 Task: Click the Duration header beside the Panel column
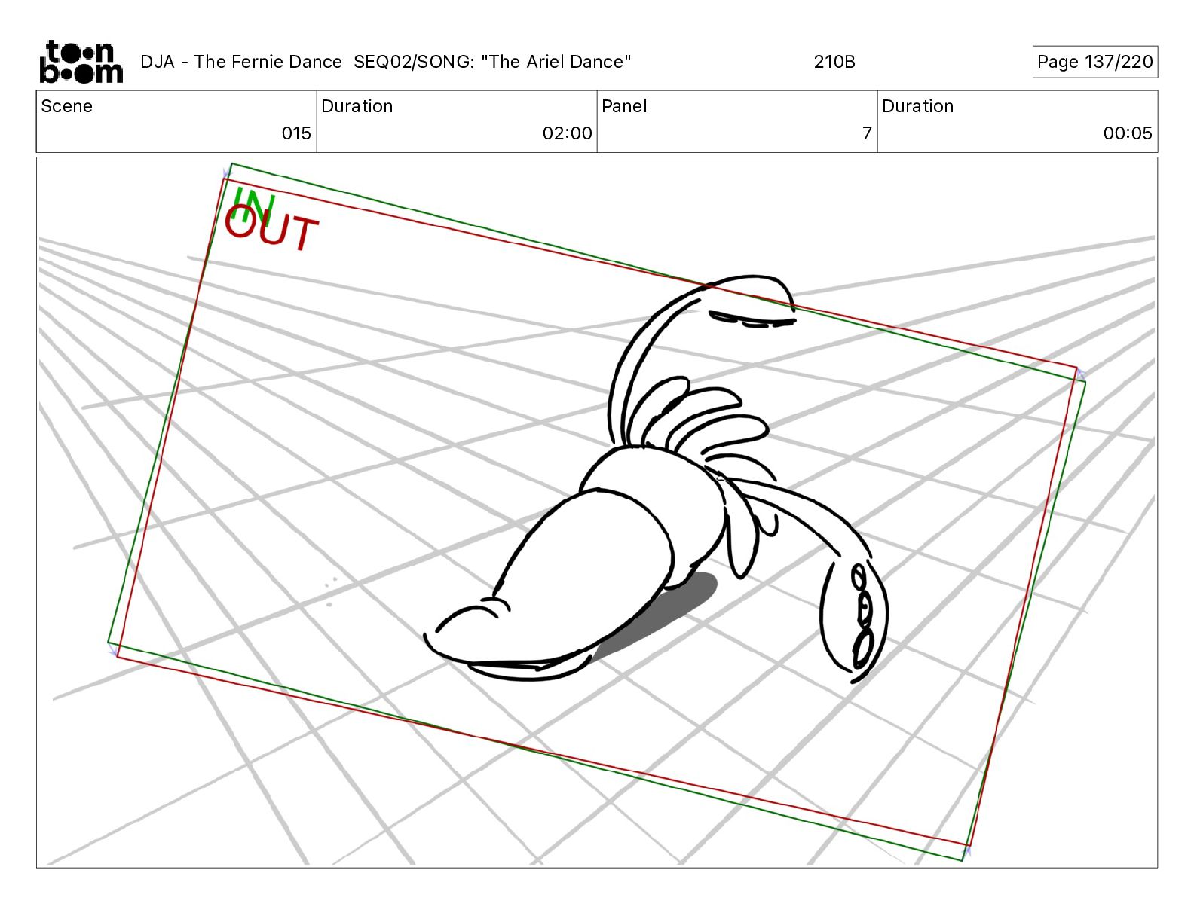tap(918, 106)
